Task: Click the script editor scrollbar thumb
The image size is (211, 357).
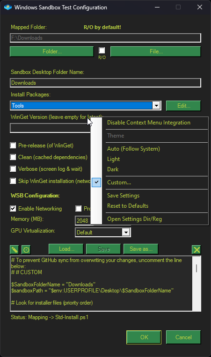Action: point(196,268)
